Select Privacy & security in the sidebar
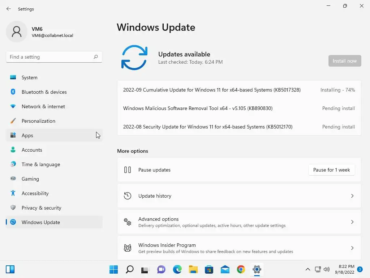The width and height of the screenshot is (370, 278). click(x=54, y=208)
